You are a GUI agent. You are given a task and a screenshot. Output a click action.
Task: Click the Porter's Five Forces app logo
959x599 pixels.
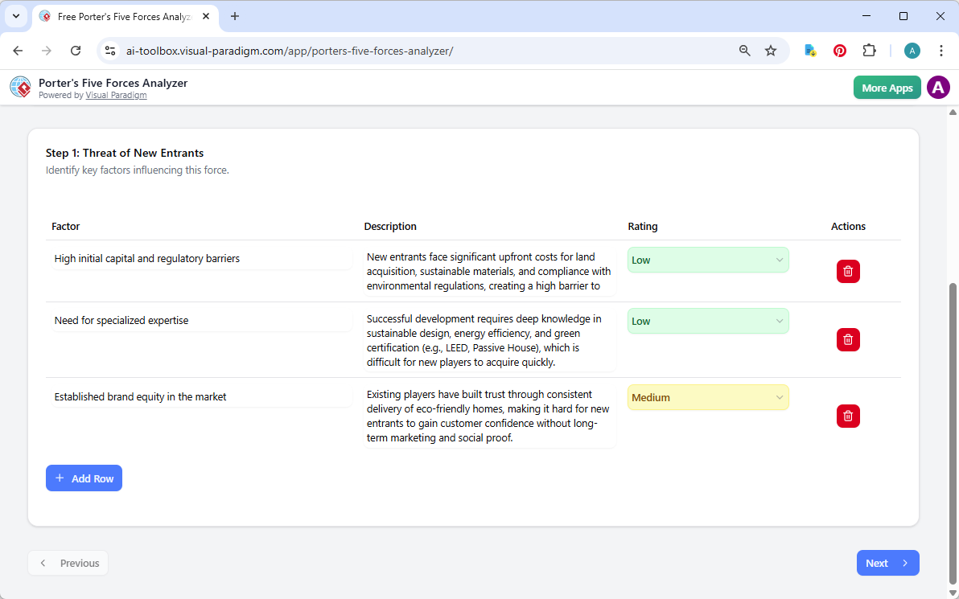click(20, 88)
